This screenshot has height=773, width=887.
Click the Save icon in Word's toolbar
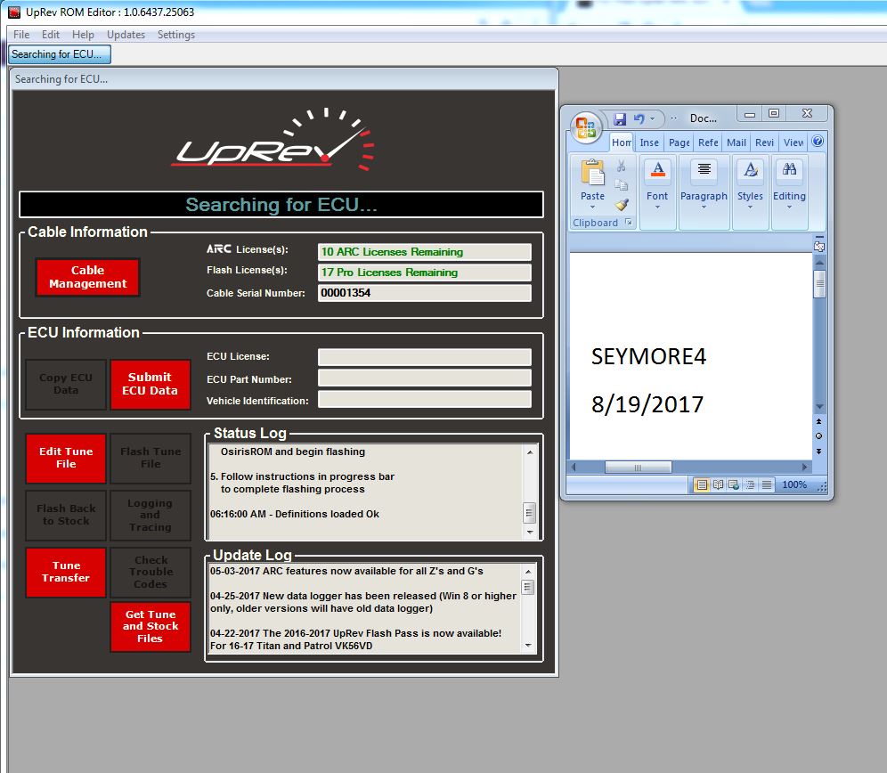click(620, 118)
